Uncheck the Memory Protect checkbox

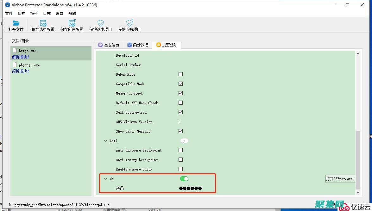[180, 93]
